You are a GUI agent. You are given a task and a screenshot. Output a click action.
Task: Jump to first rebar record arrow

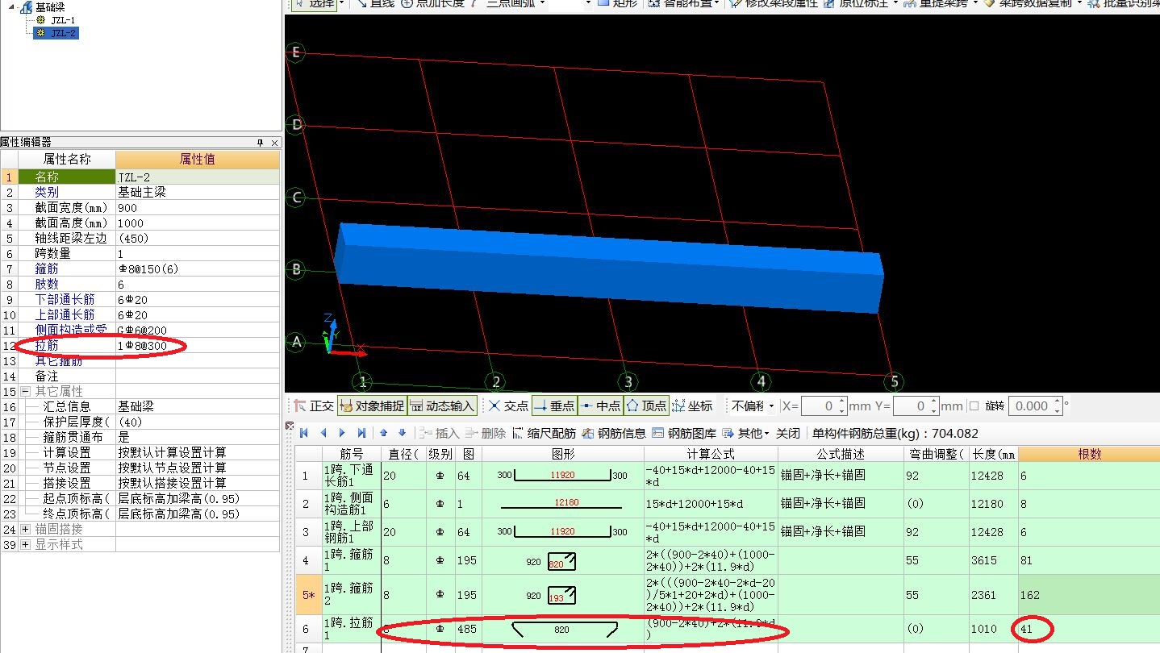(x=304, y=433)
